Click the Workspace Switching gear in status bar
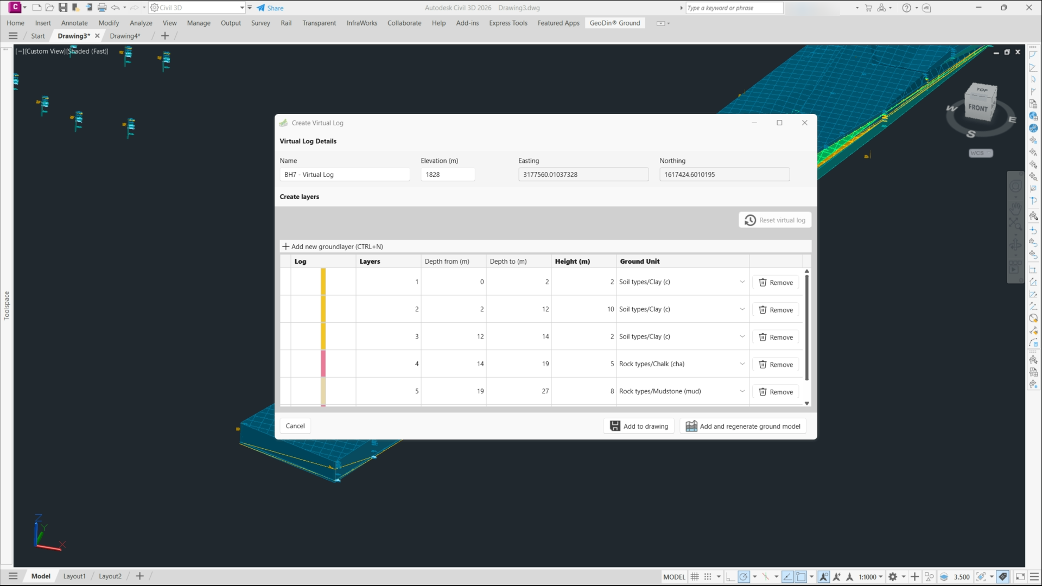The width and height of the screenshot is (1042, 586). point(893,577)
